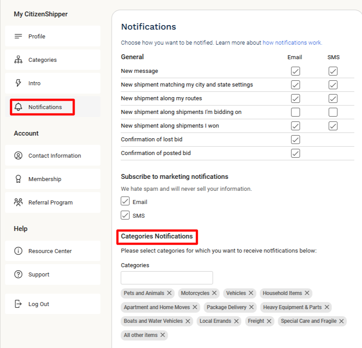Disable Email for New message notifications

point(295,71)
